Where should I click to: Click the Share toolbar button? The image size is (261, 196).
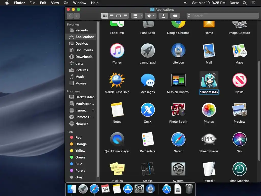(x=163, y=16)
